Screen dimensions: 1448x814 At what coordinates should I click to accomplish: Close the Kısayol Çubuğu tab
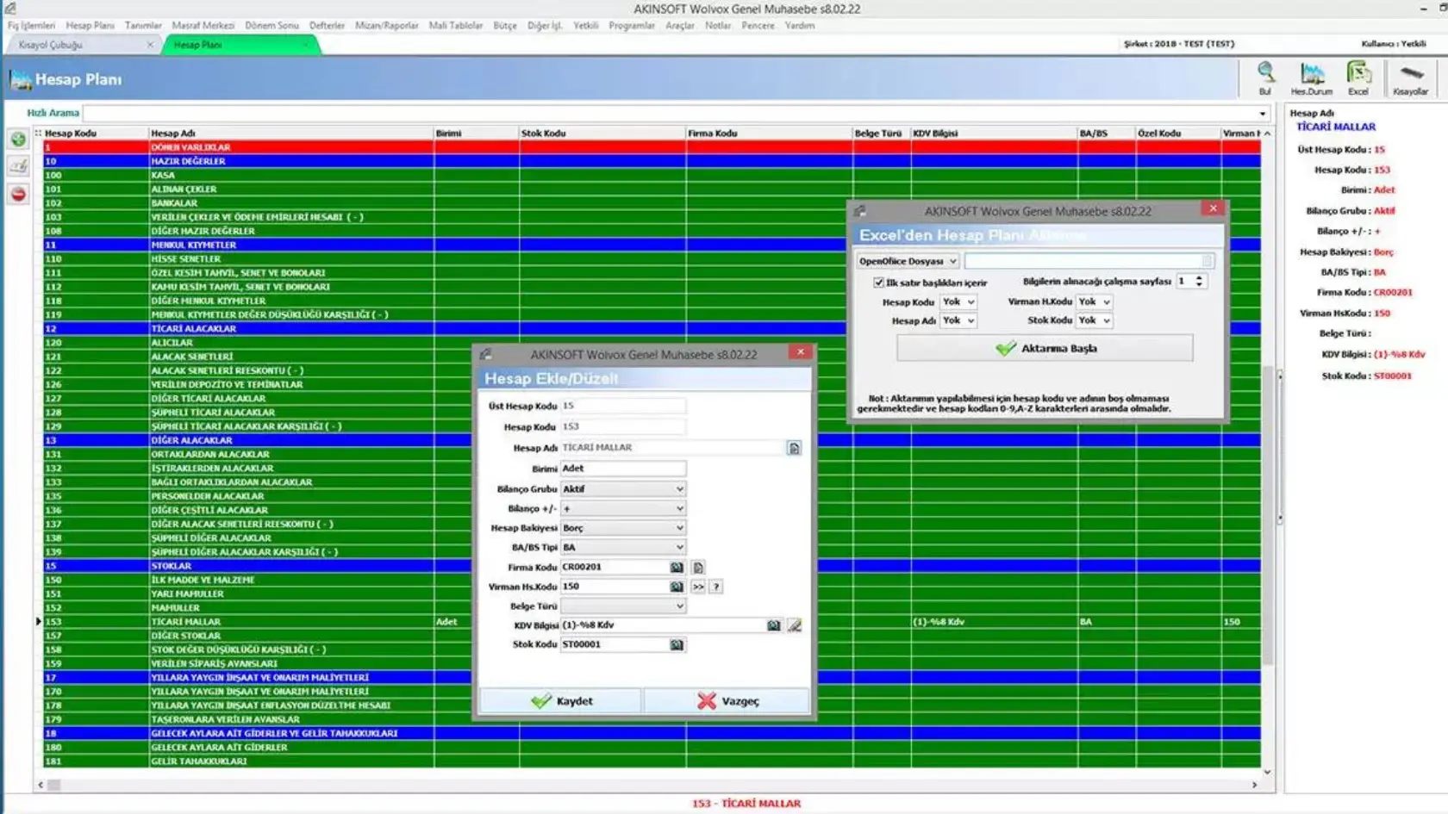pos(150,45)
